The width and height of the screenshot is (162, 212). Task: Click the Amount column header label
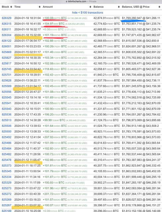[x=48, y=7]
